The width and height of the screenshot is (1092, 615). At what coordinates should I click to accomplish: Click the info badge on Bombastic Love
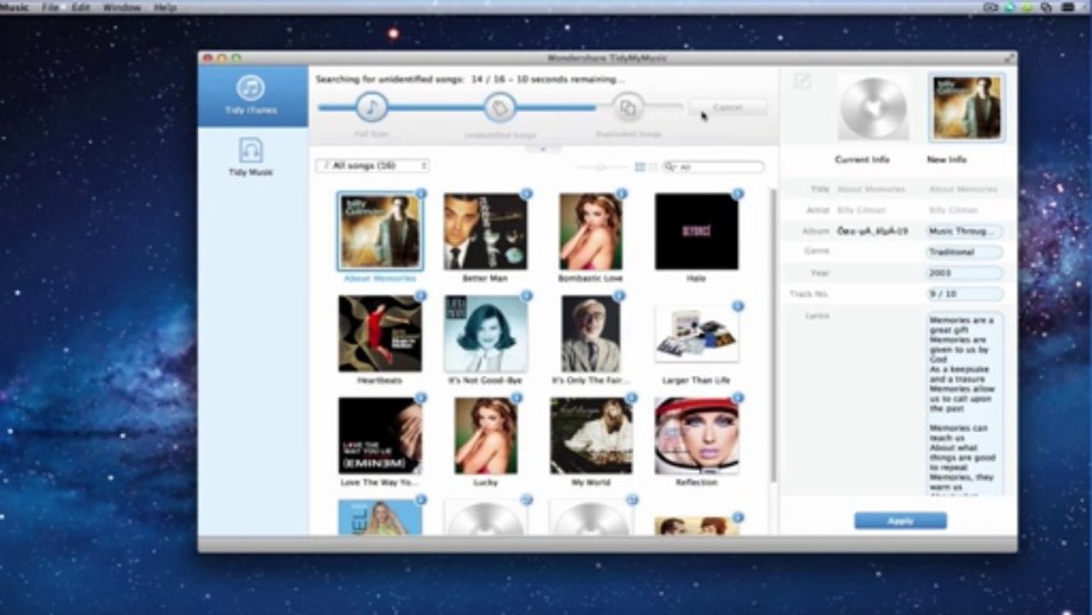621,194
